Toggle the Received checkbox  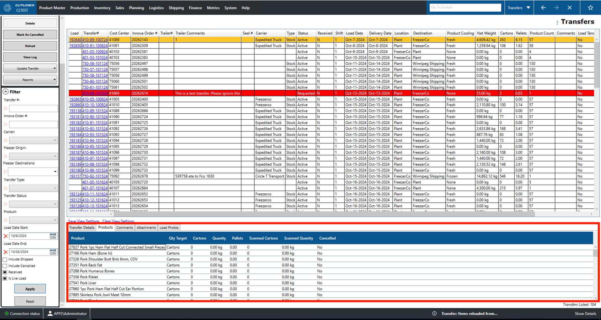click(5, 272)
